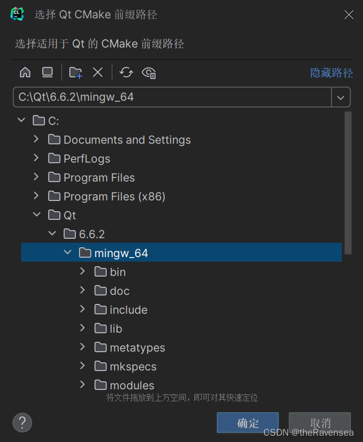Click the Program Files (x86) folder icon
The height and width of the screenshot is (442, 363).
(54, 196)
